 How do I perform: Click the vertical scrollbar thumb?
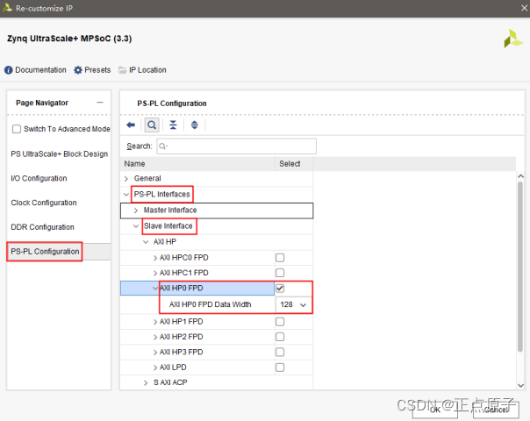[x=520, y=267]
